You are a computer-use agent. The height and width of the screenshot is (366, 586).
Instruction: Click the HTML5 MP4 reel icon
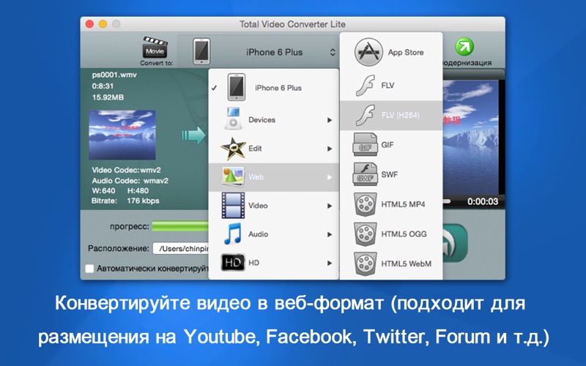tap(365, 204)
